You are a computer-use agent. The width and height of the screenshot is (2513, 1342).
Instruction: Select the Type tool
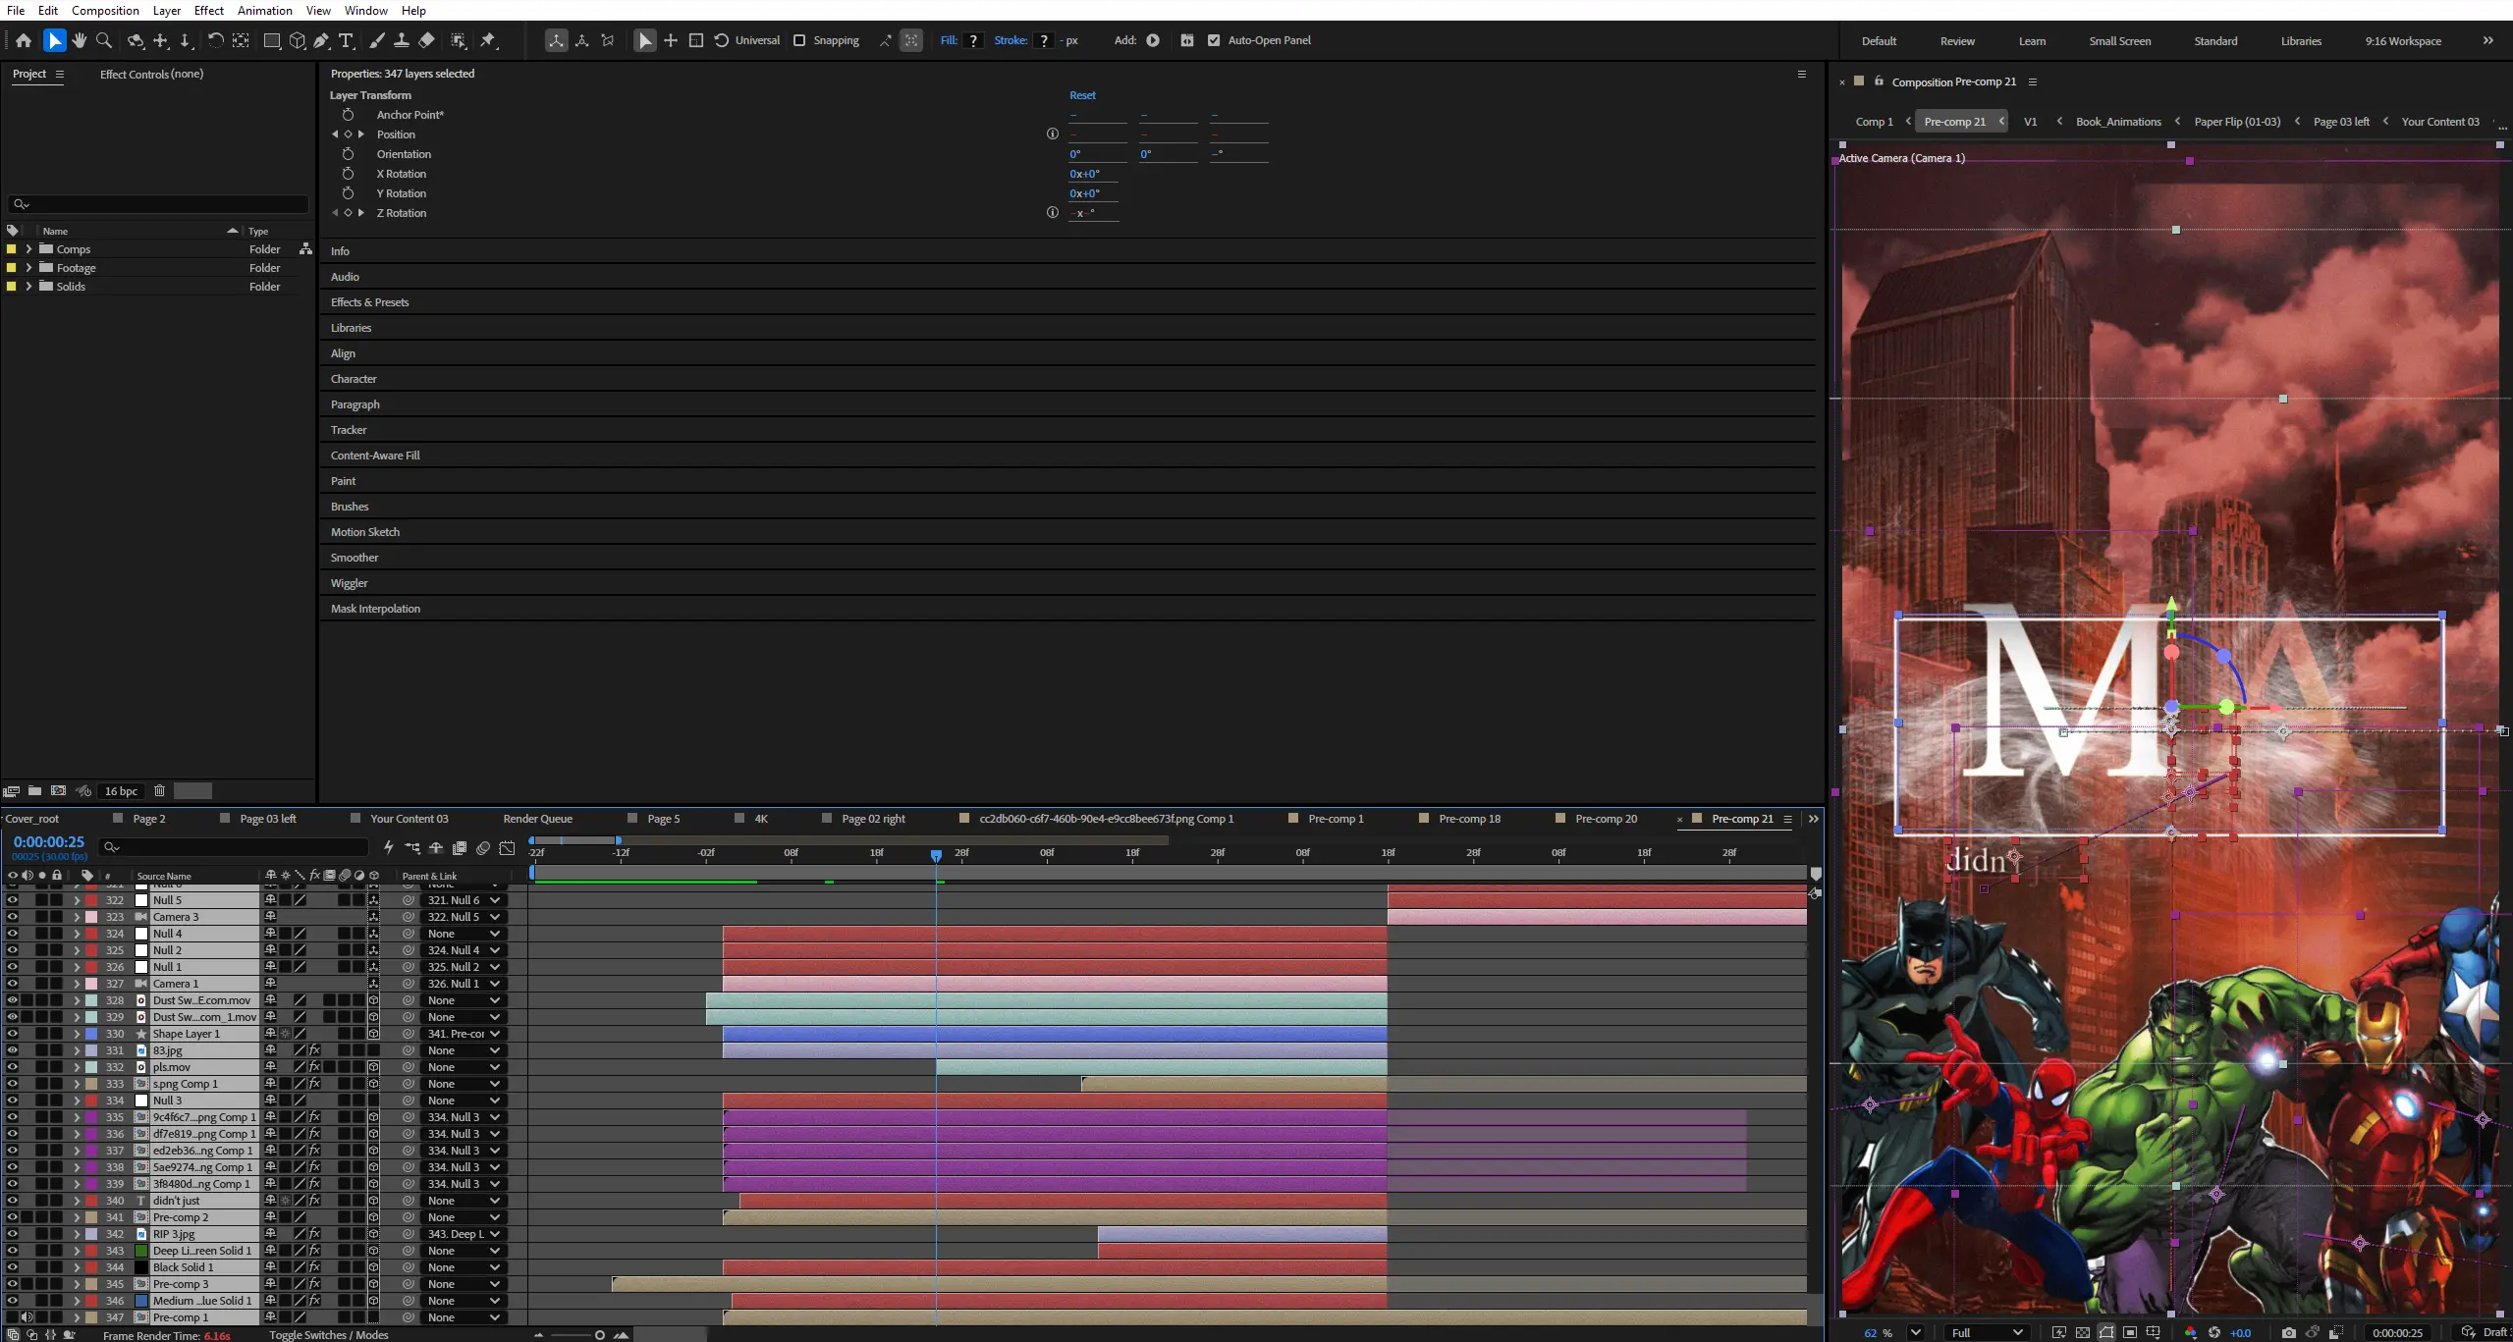click(x=347, y=40)
